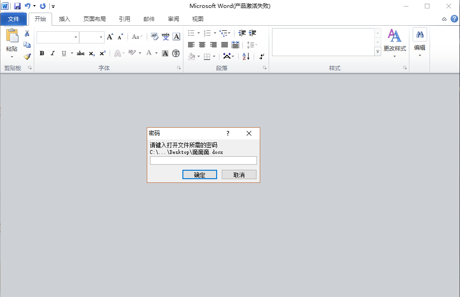Close the 密码 password dialog
This screenshot has height=297, width=460.
click(249, 133)
